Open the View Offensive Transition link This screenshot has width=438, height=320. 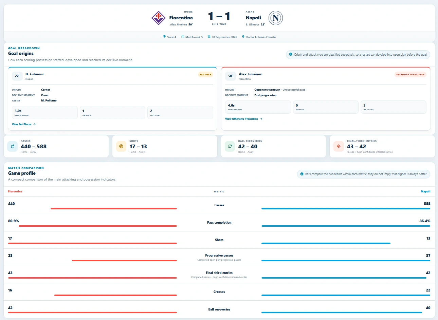coord(244,119)
